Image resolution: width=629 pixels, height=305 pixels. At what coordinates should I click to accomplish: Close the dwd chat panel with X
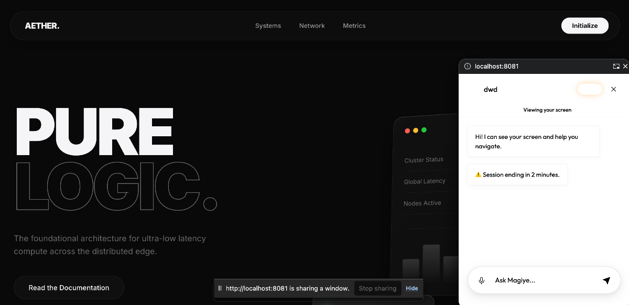click(x=613, y=90)
